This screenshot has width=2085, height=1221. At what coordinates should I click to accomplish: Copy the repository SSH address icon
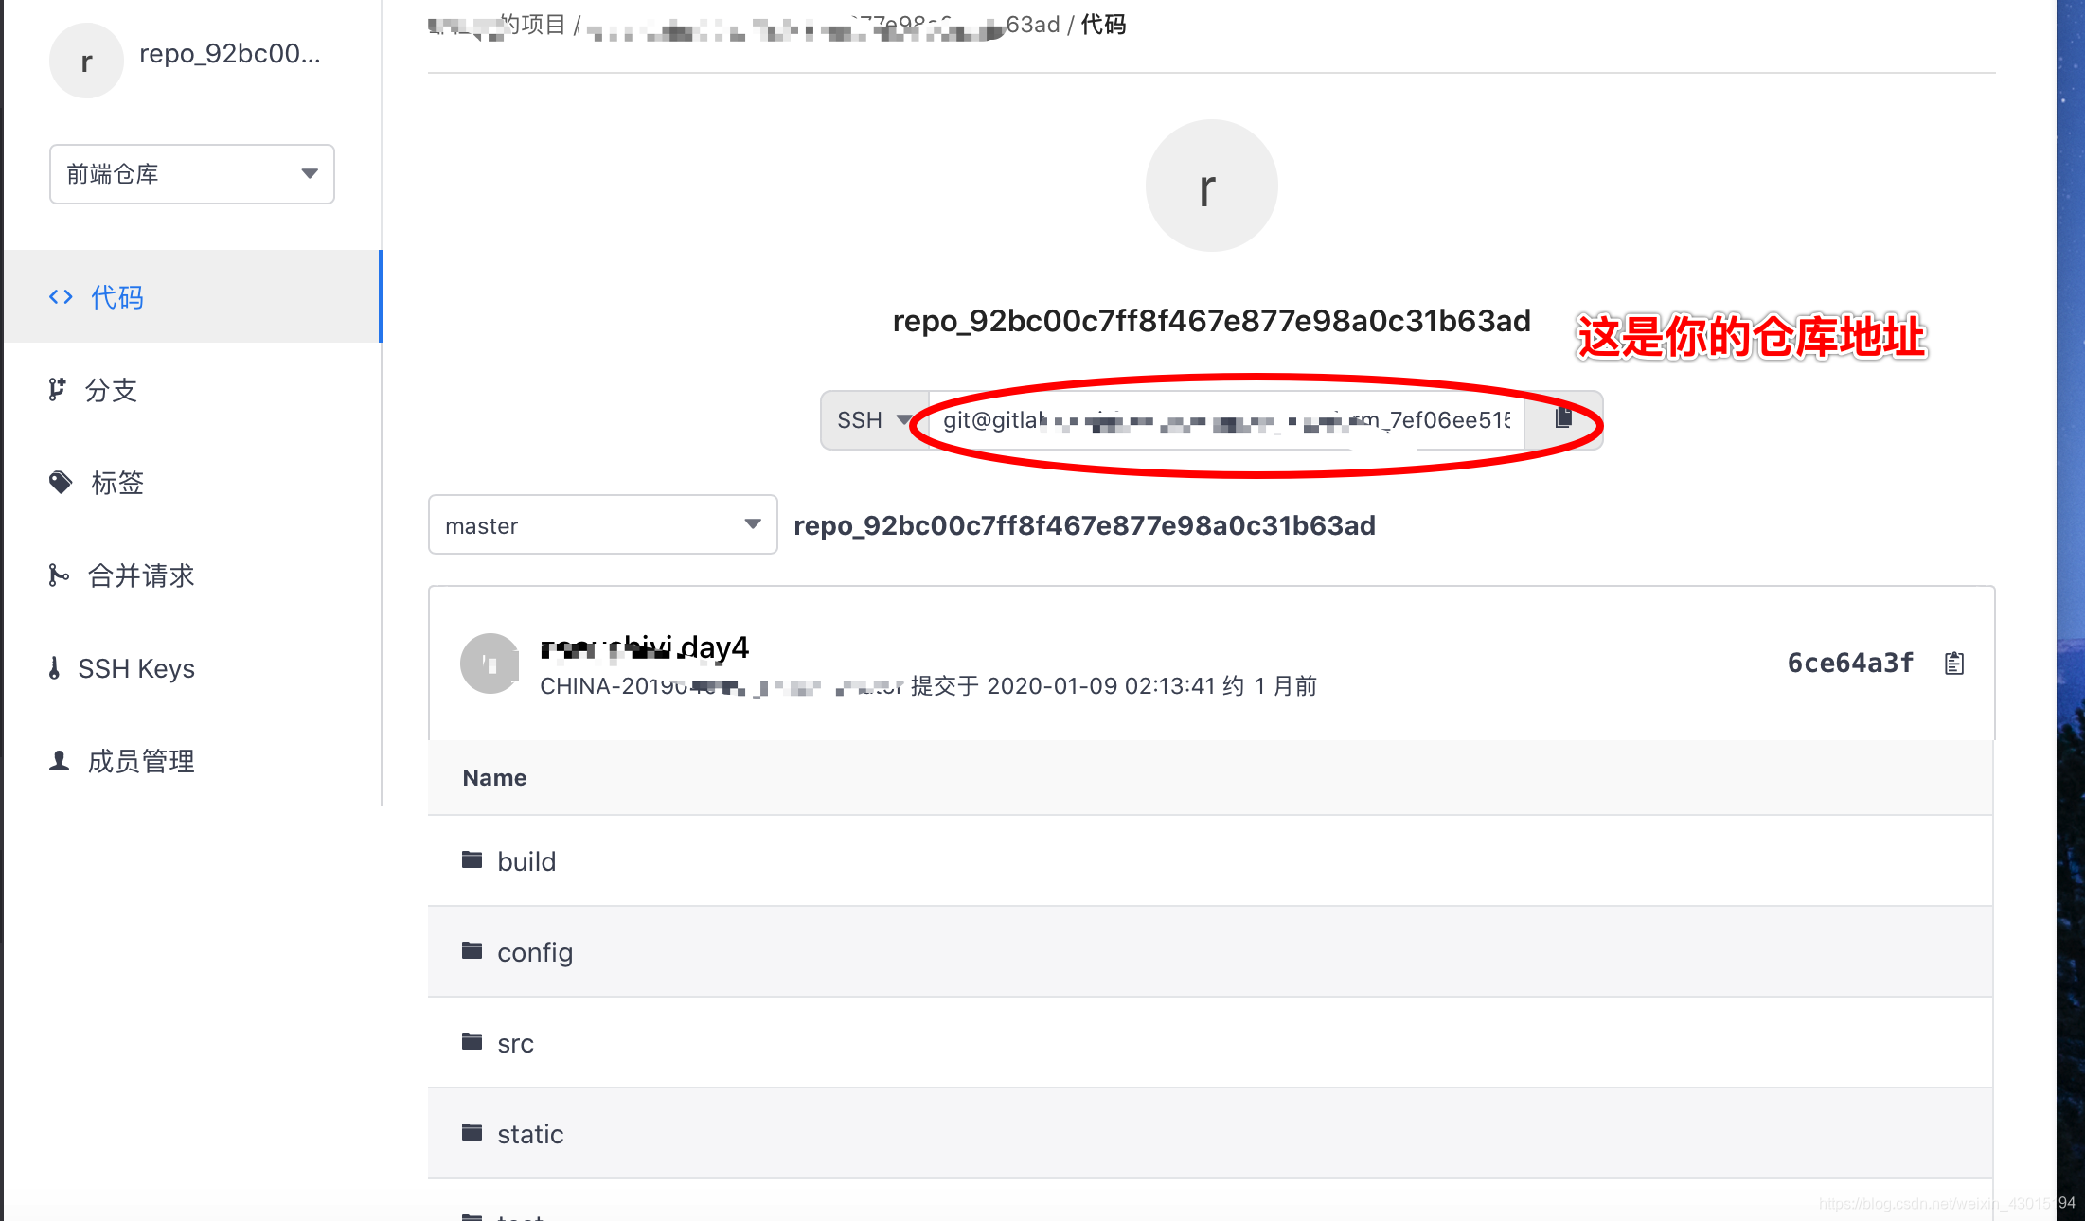pyautogui.click(x=1563, y=418)
